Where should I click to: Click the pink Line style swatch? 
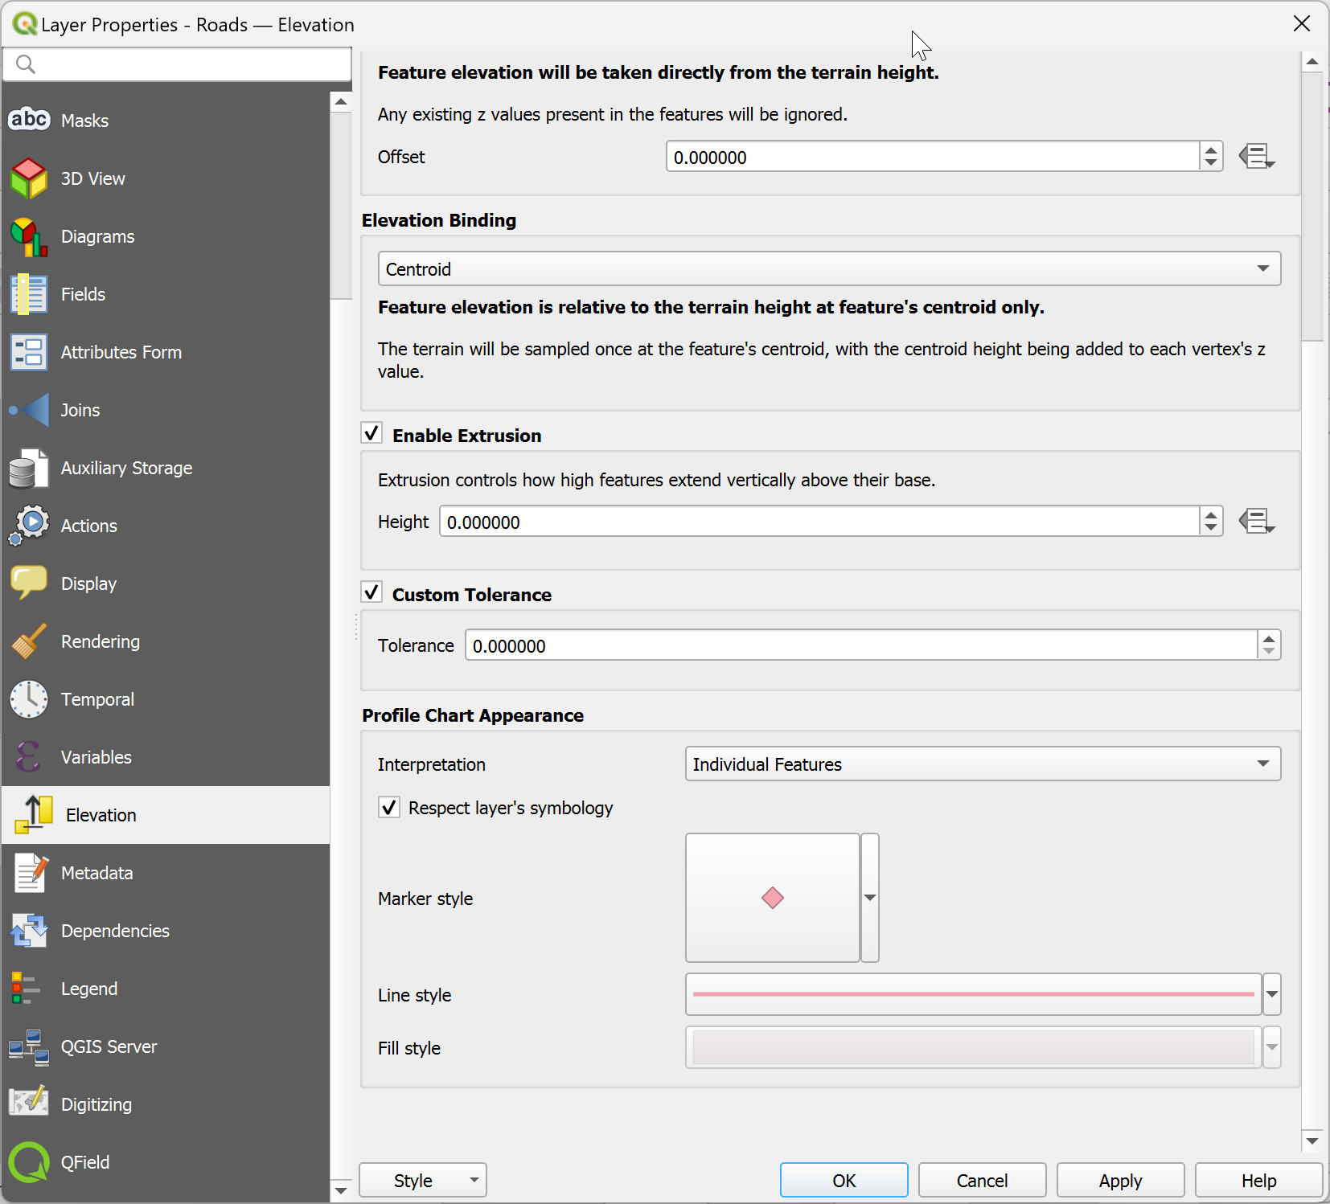(973, 994)
